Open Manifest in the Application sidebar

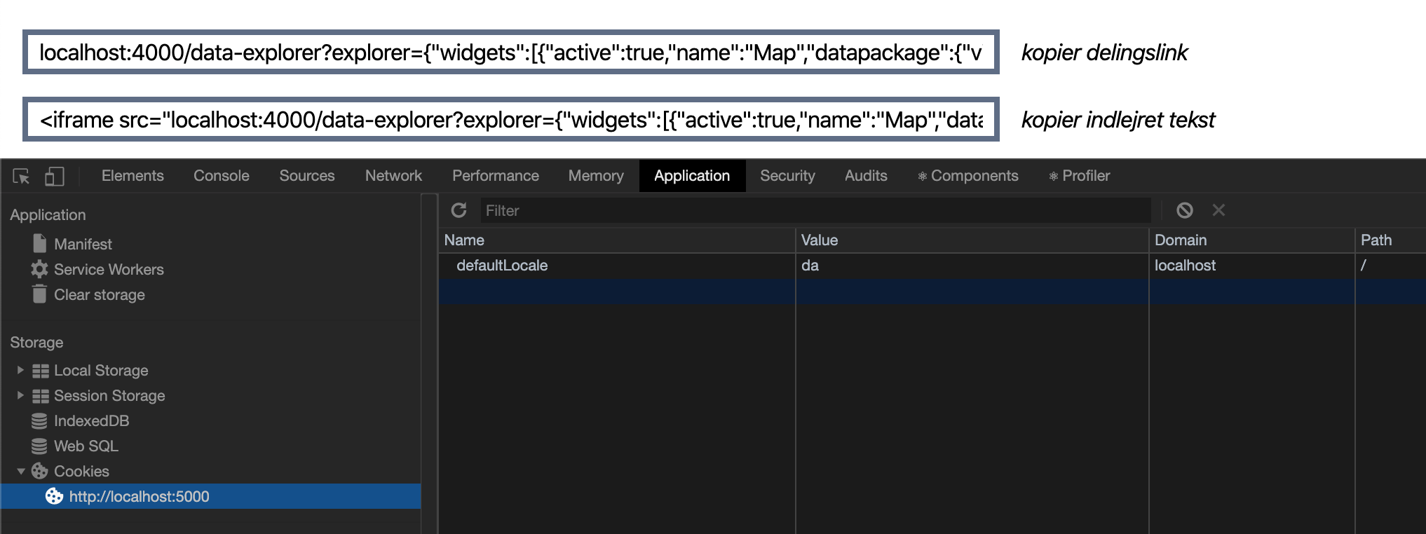click(x=83, y=244)
